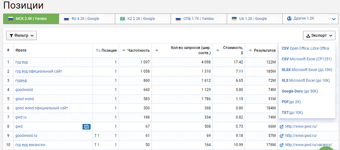Switch to UA 1.2K Google tab

click(x=255, y=19)
